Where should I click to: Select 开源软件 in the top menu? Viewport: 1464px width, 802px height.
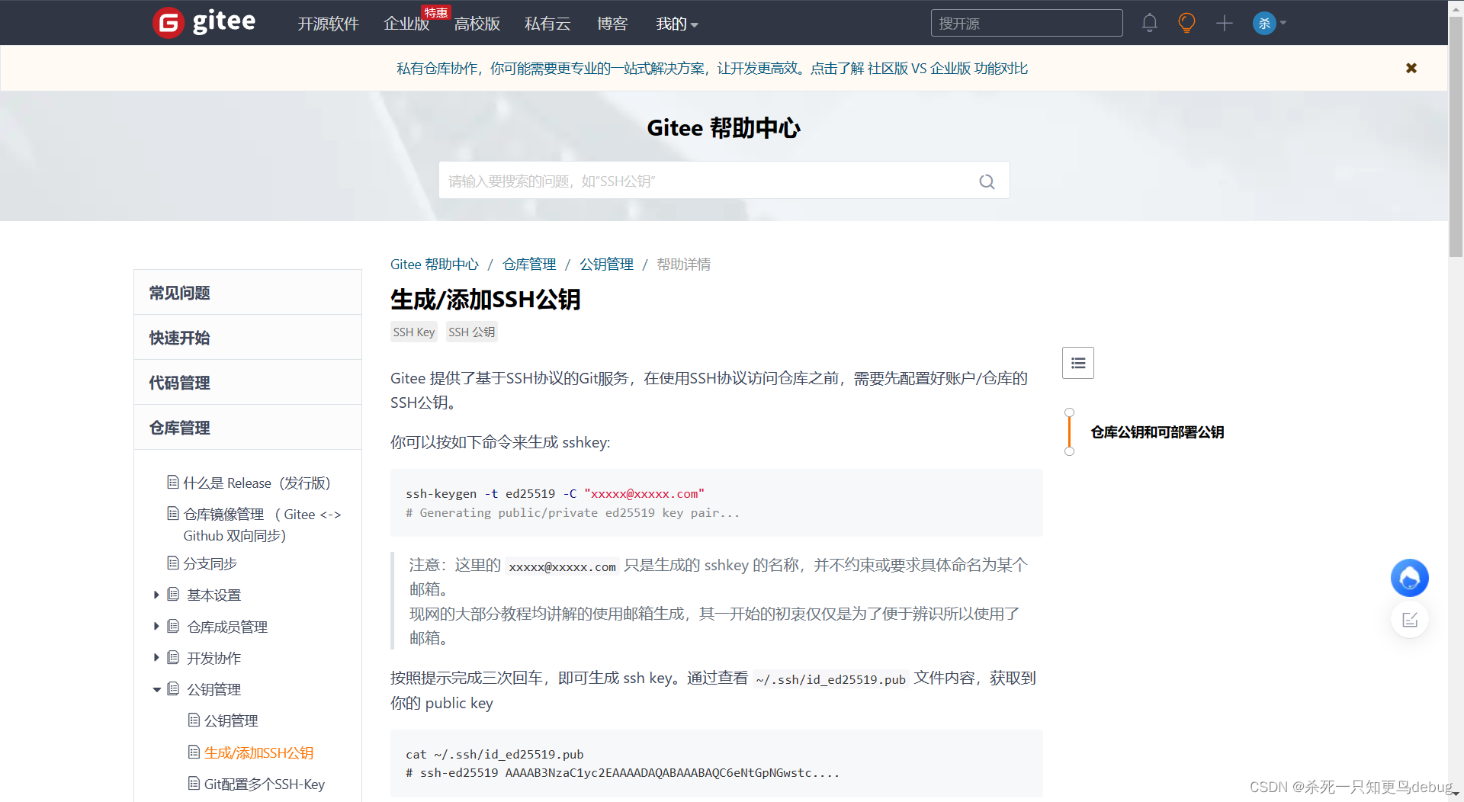click(329, 24)
